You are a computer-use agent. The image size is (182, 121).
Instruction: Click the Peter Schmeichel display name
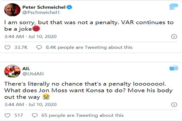43,7
